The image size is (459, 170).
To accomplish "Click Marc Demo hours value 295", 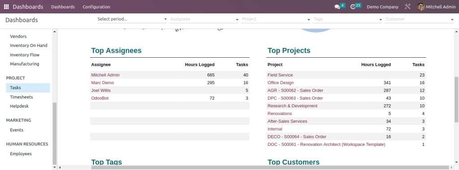I will 211,83.
